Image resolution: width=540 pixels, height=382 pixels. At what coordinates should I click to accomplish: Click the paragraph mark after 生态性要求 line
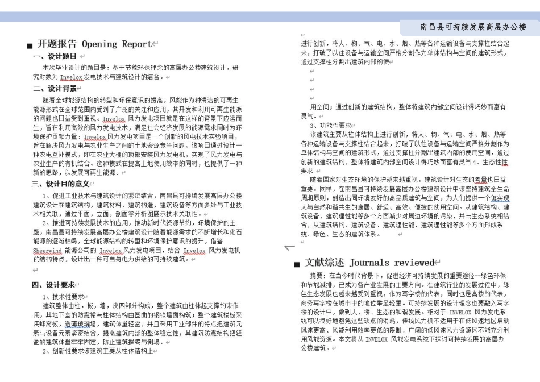point(318,171)
